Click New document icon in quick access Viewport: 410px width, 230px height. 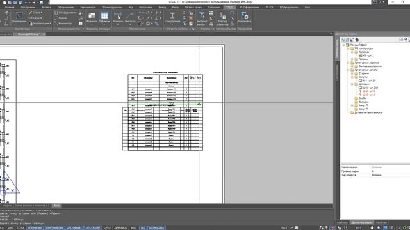point(4,3)
